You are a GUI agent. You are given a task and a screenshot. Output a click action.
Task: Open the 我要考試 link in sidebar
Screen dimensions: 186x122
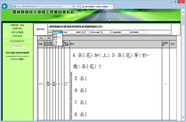tap(17, 29)
